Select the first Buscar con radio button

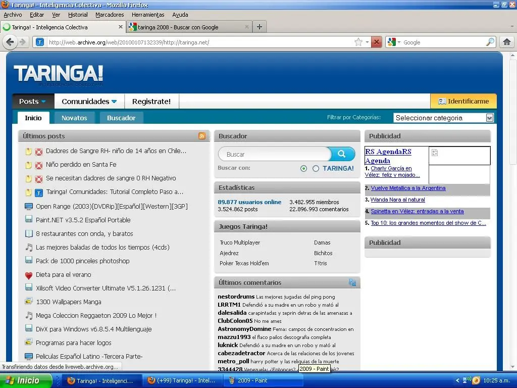(303, 169)
